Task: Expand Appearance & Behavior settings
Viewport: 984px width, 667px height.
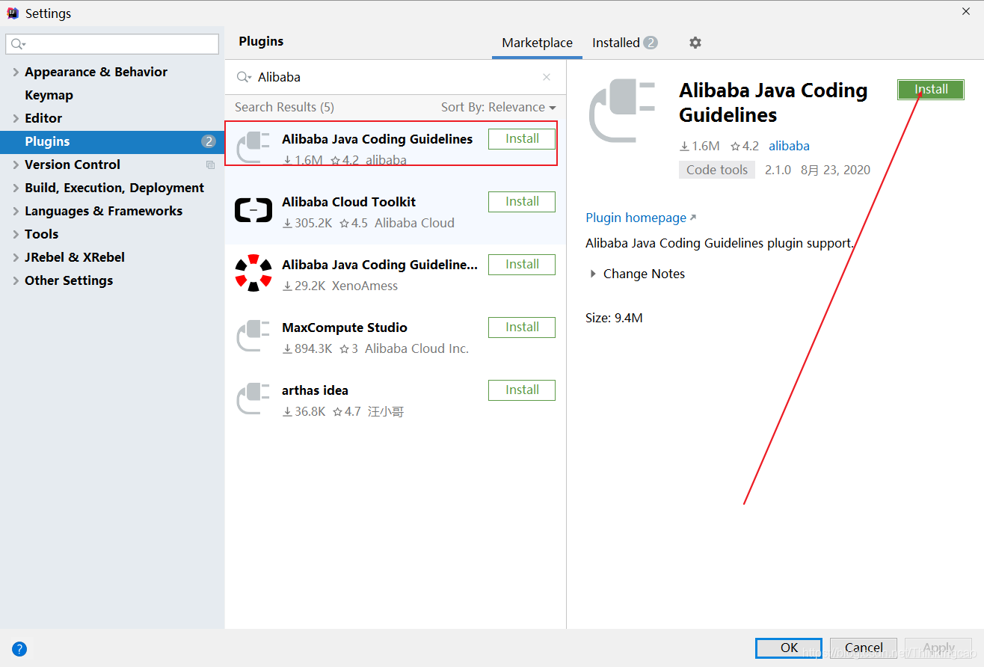Action: point(16,72)
